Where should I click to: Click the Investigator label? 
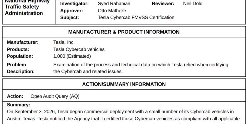[x=74, y=4]
